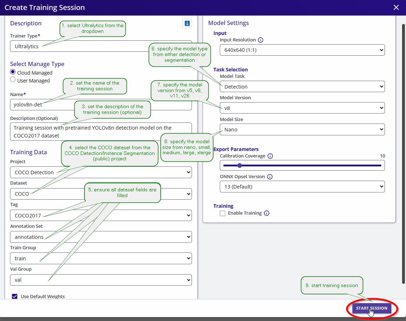Image resolution: width=406 pixels, height=321 pixels.
Task: Select the User Managed radio button
Action: click(13, 80)
